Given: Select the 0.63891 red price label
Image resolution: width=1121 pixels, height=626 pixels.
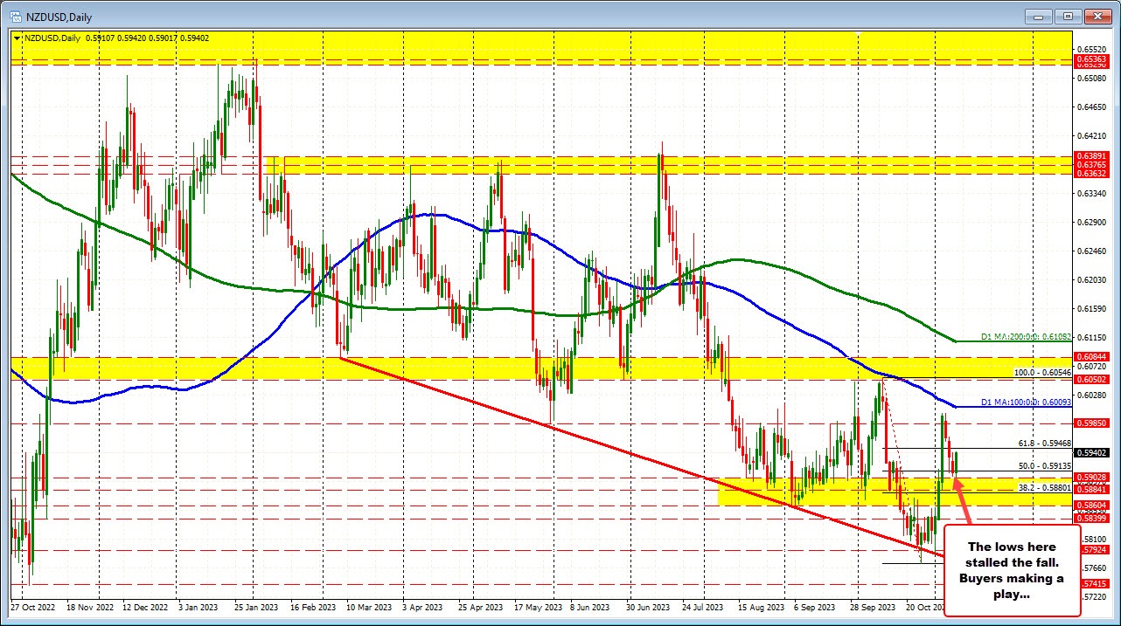Looking at the screenshot, I should (x=1093, y=157).
